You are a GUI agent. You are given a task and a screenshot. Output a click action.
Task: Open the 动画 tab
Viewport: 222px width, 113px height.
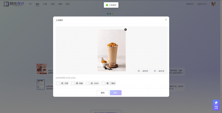click(x=53, y=4)
